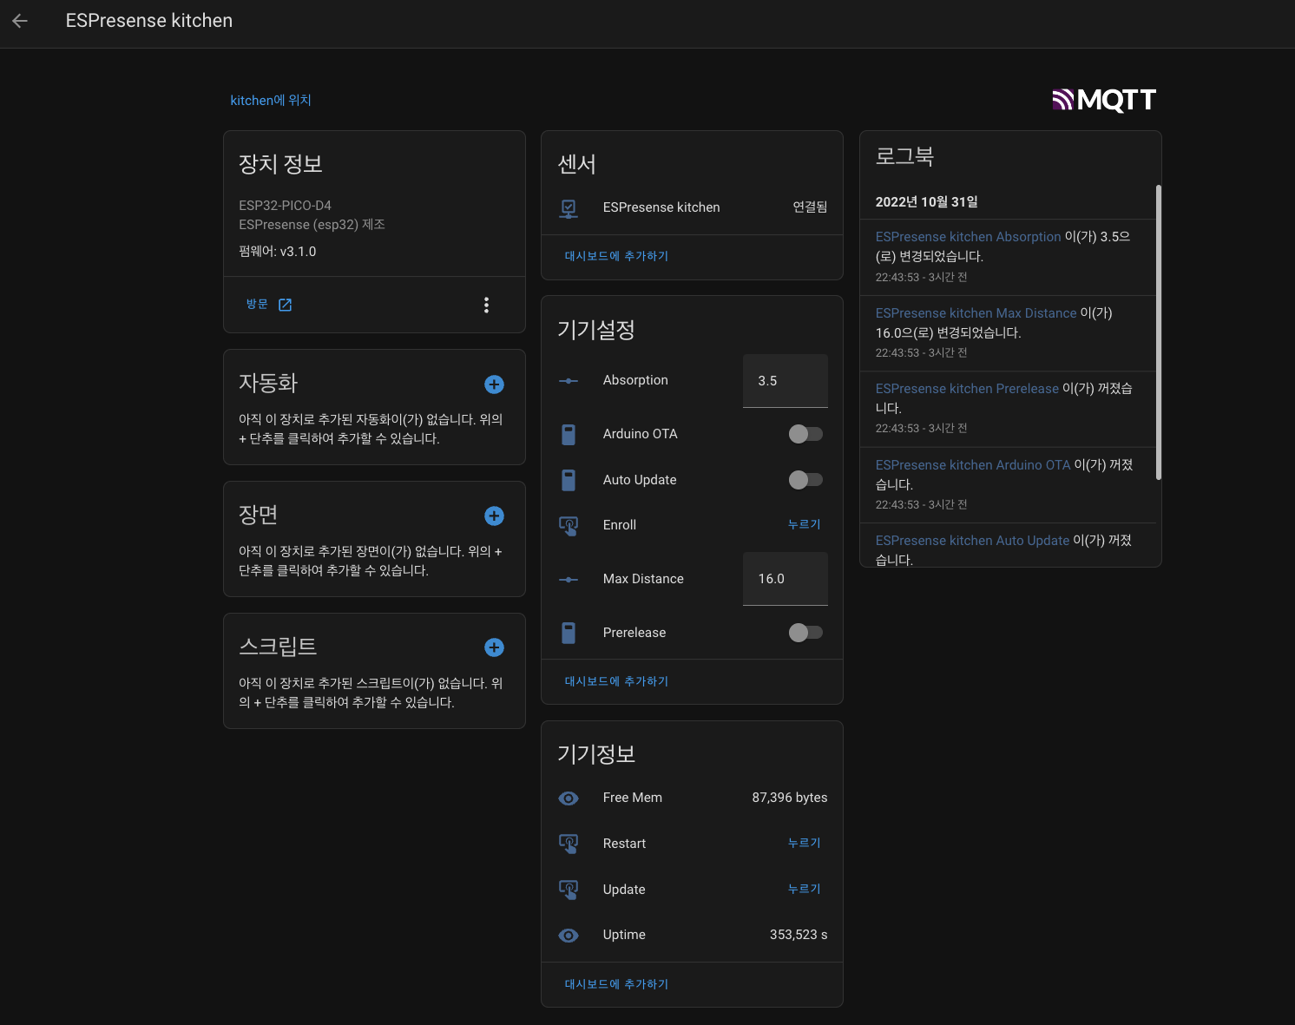Click the Prerelease label

tap(634, 633)
